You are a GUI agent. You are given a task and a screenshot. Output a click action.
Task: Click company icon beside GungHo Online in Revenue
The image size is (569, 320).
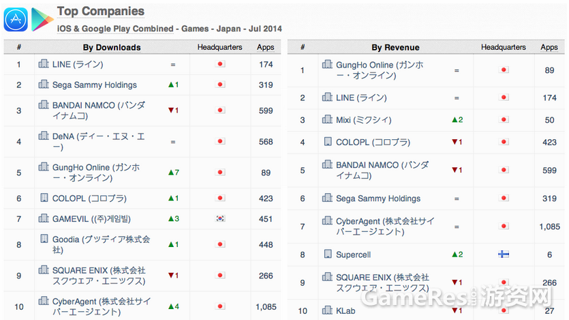click(327, 64)
